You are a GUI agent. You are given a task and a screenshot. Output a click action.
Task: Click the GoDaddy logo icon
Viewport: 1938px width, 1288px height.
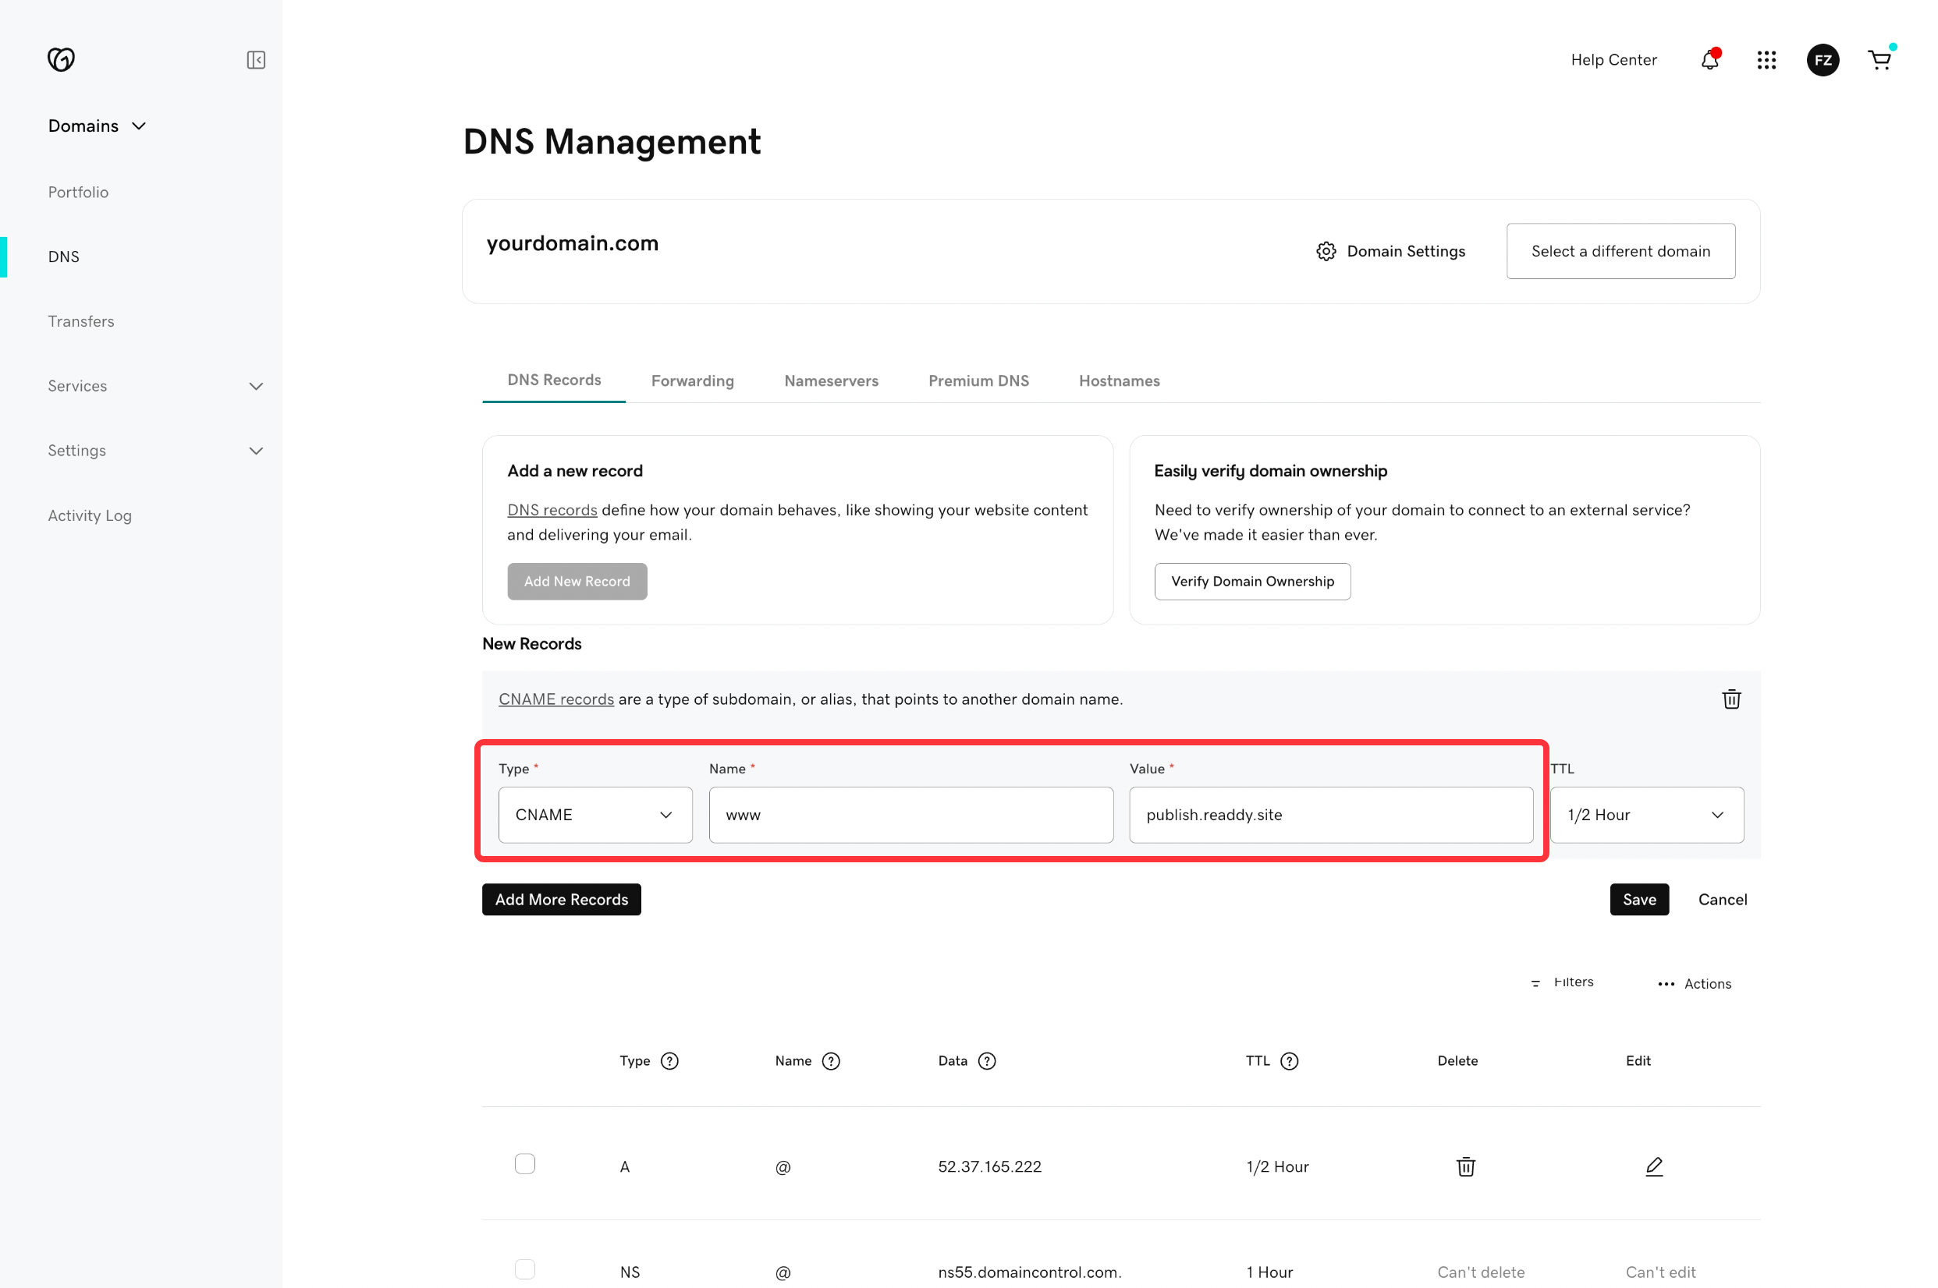click(61, 59)
